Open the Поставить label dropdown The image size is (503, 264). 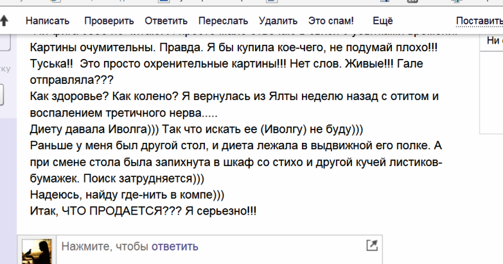(479, 21)
